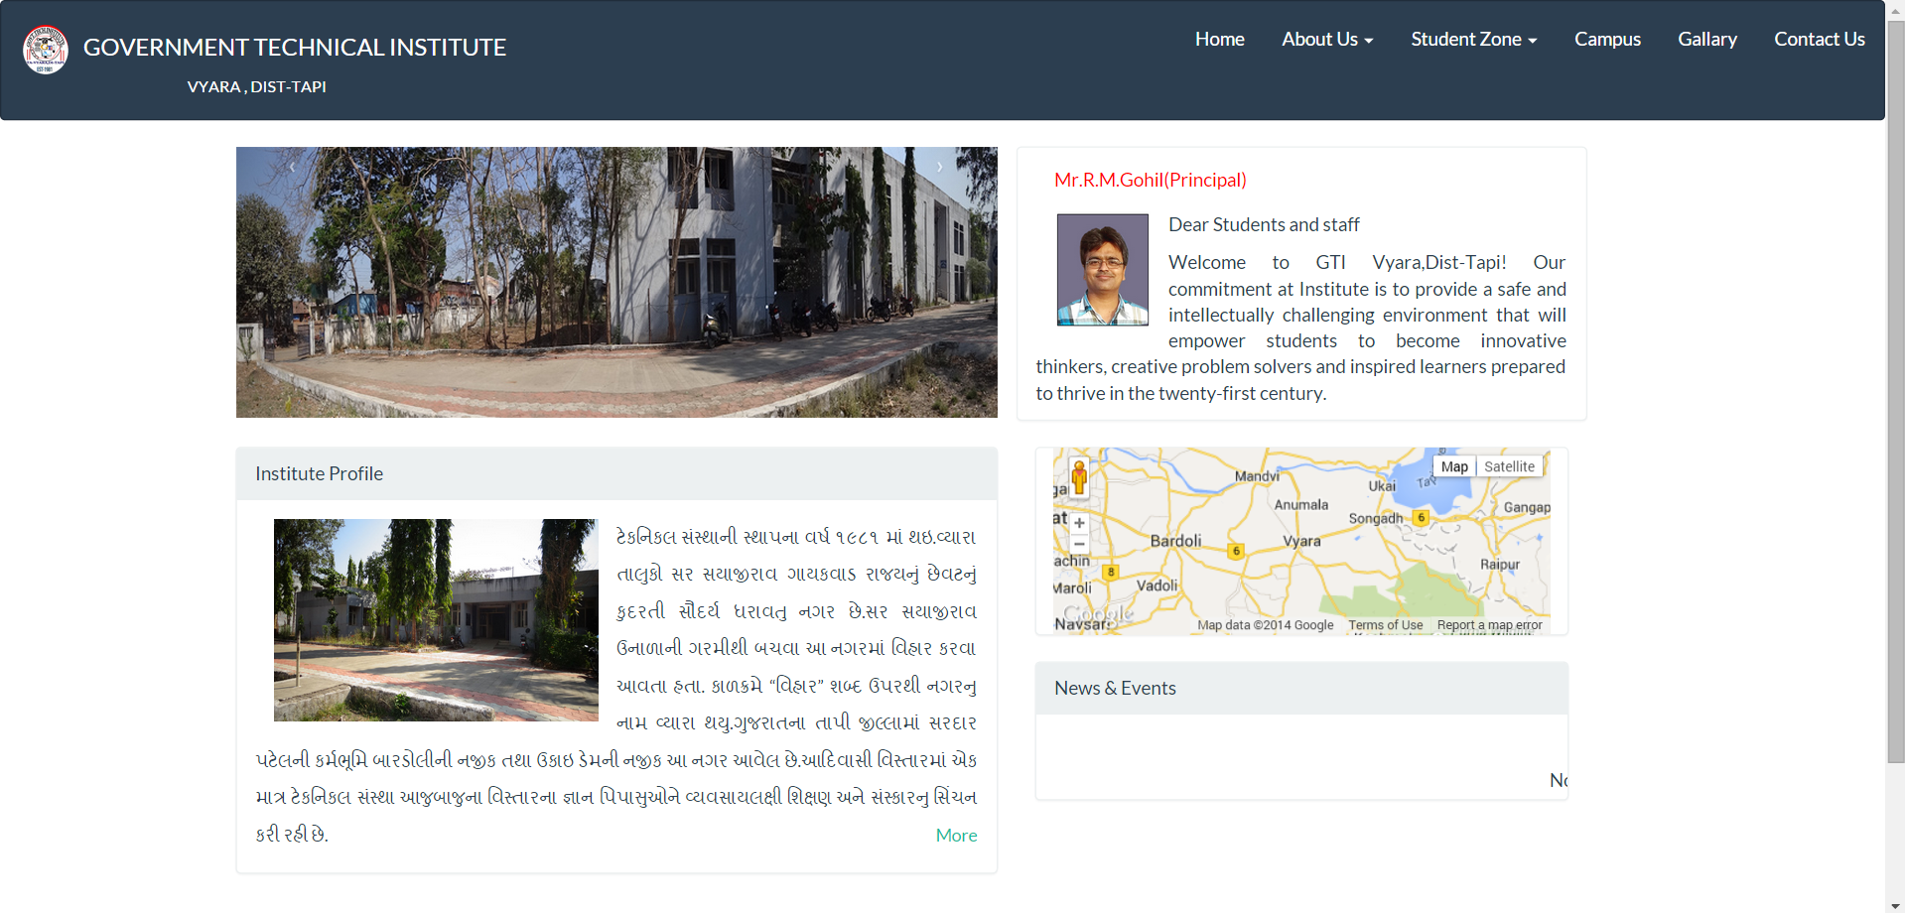
Task: Click More link in Institute Profile
Action: click(956, 836)
